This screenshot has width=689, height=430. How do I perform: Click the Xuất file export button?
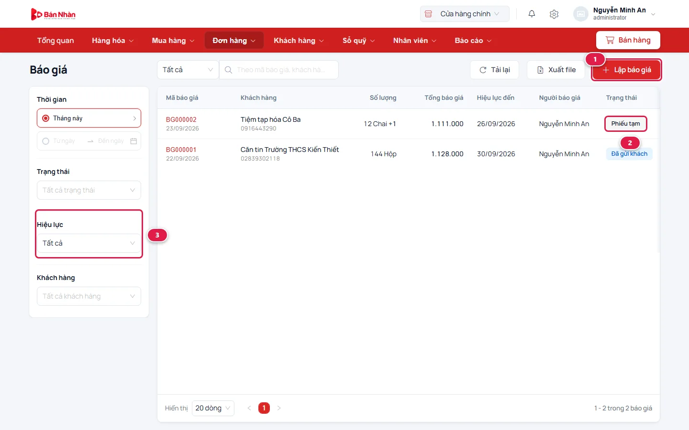click(x=556, y=70)
